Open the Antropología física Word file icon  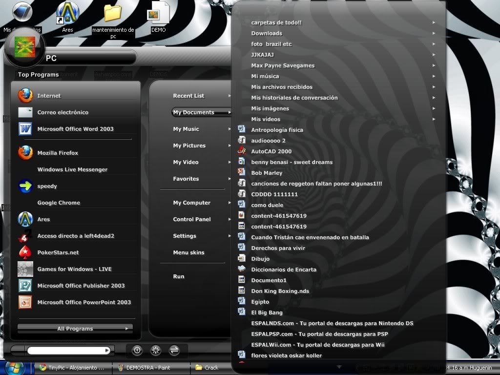[x=242, y=129]
